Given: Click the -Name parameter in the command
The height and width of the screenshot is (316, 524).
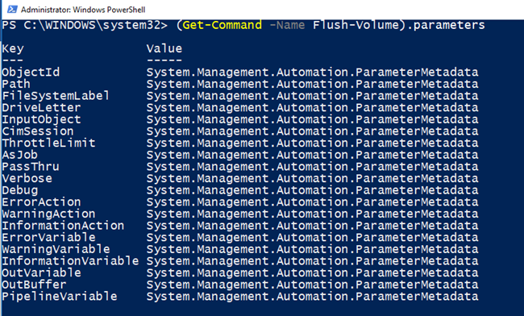Looking at the screenshot, I should point(287,25).
